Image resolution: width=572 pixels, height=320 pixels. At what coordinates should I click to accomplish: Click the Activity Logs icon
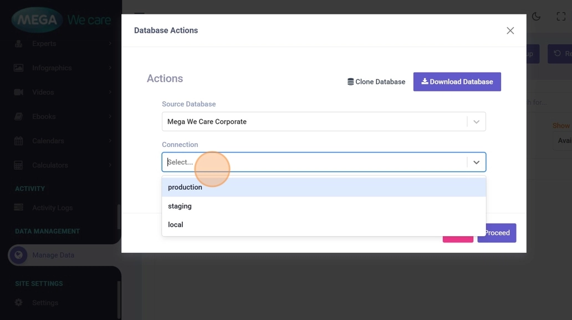tap(18, 207)
